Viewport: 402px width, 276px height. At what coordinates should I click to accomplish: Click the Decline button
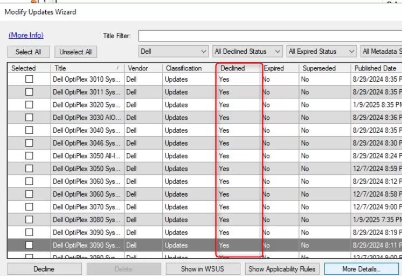pyautogui.click(x=44, y=269)
